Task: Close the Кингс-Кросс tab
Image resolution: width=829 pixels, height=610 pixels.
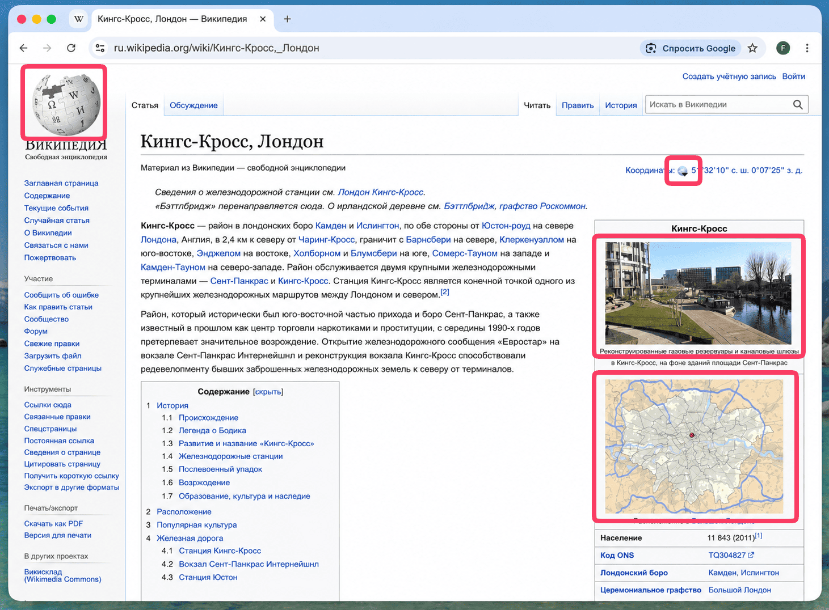Action: pos(263,19)
